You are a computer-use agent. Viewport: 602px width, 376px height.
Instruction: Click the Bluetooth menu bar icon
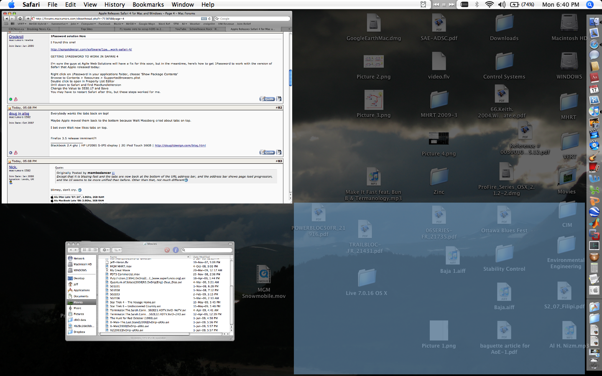point(477,5)
